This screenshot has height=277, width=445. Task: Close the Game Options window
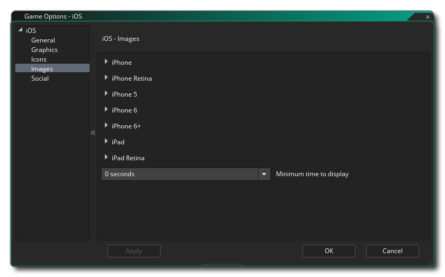428,17
